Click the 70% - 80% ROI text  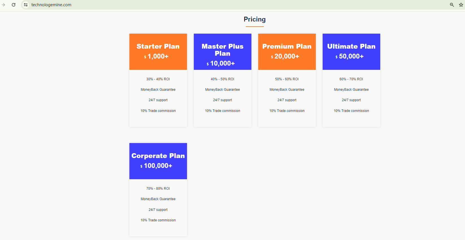(158, 189)
